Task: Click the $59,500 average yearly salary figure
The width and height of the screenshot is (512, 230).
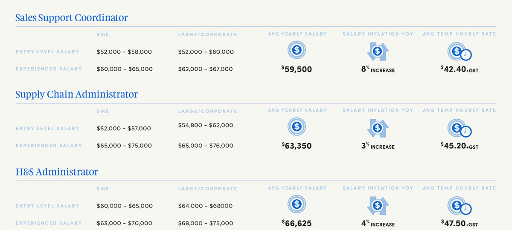Action: 297,69
